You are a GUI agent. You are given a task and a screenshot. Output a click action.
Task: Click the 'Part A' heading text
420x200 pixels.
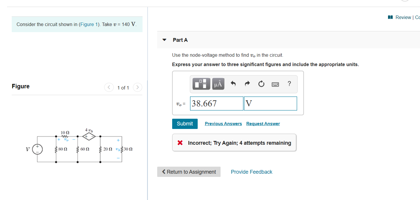(180, 40)
